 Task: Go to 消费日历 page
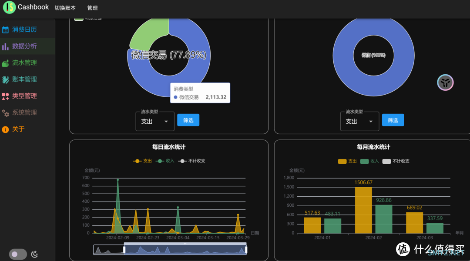pyautogui.click(x=24, y=30)
